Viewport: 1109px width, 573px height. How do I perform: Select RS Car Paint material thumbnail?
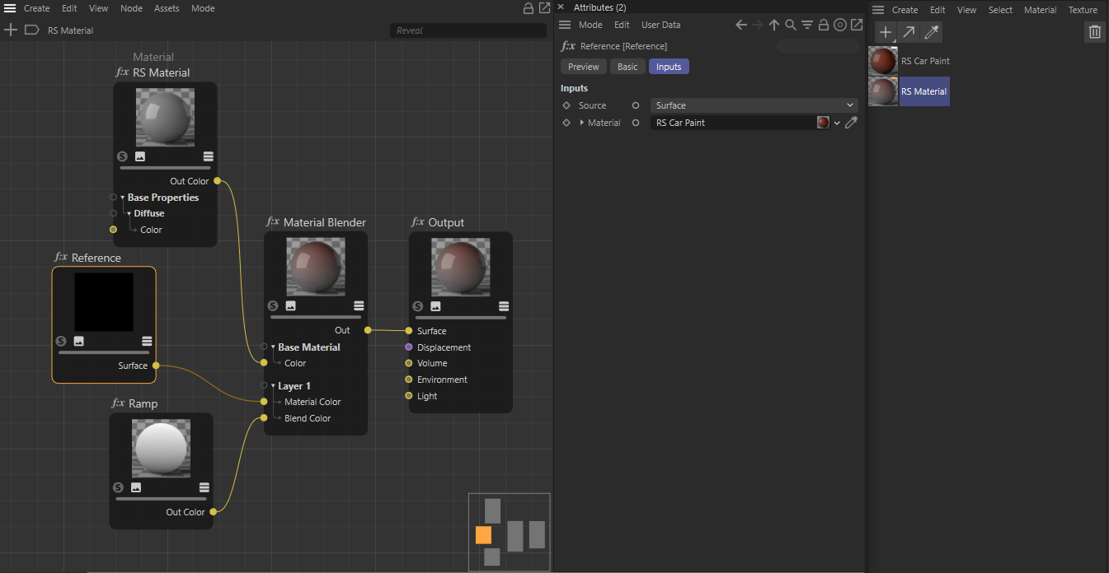tap(883, 61)
